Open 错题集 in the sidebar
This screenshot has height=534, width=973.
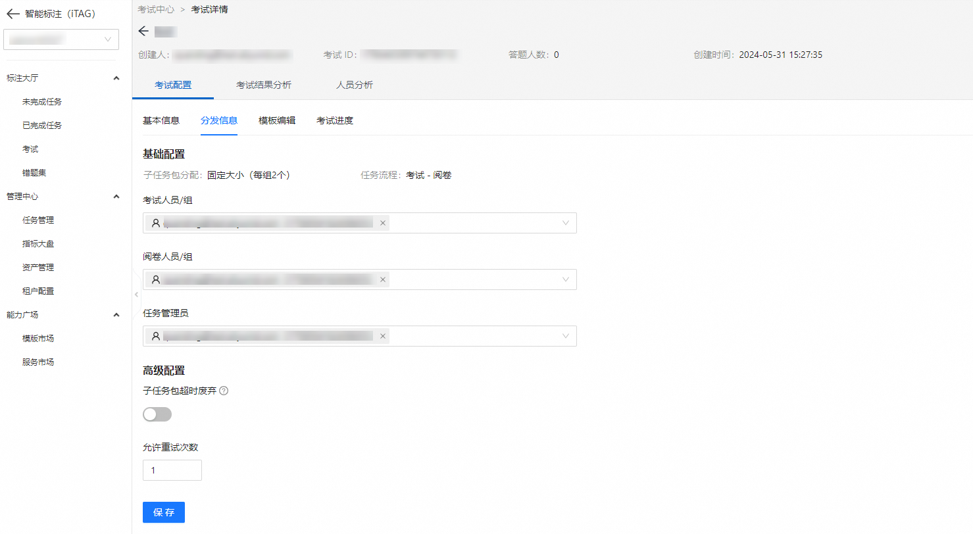[x=34, y=173]
